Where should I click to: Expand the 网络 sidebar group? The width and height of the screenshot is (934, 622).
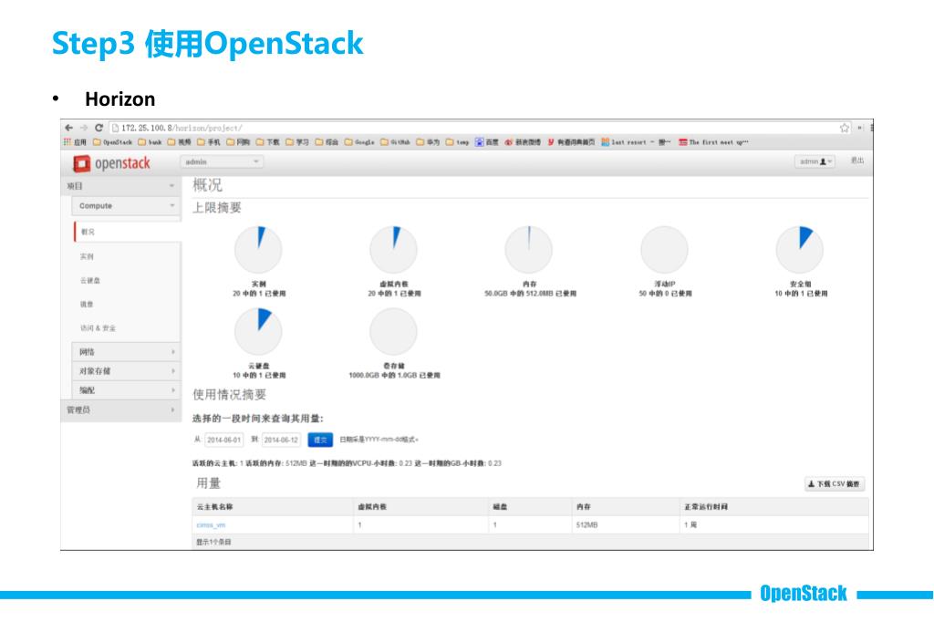(x=126, y=352)
